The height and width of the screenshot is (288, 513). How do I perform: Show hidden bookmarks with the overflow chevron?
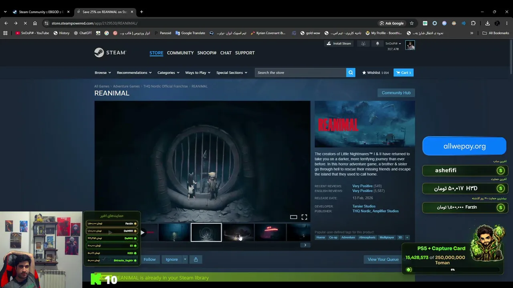pyautogui.click(x=472, y=33)
